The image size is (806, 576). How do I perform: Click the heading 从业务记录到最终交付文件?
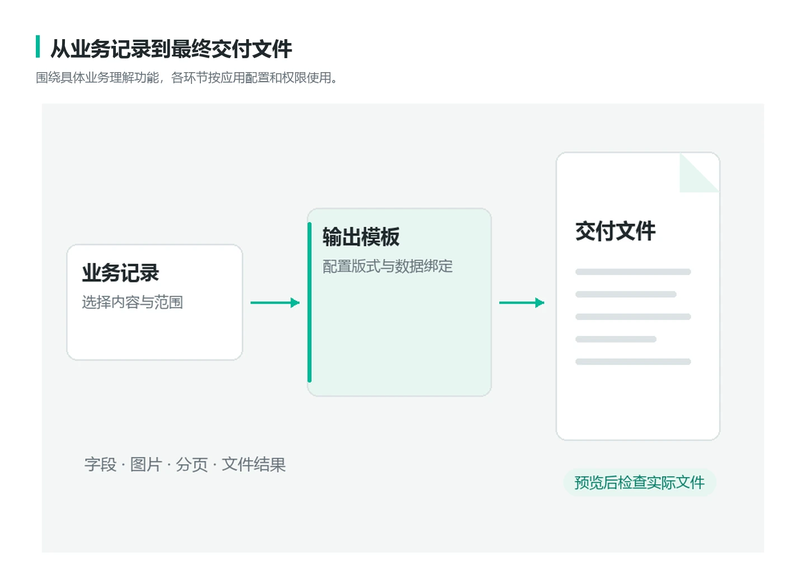[171, 49]
